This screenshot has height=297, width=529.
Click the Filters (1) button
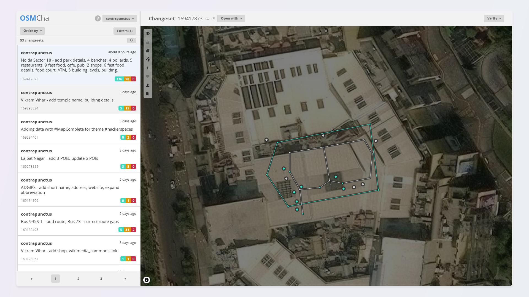[x=125, y=31]
